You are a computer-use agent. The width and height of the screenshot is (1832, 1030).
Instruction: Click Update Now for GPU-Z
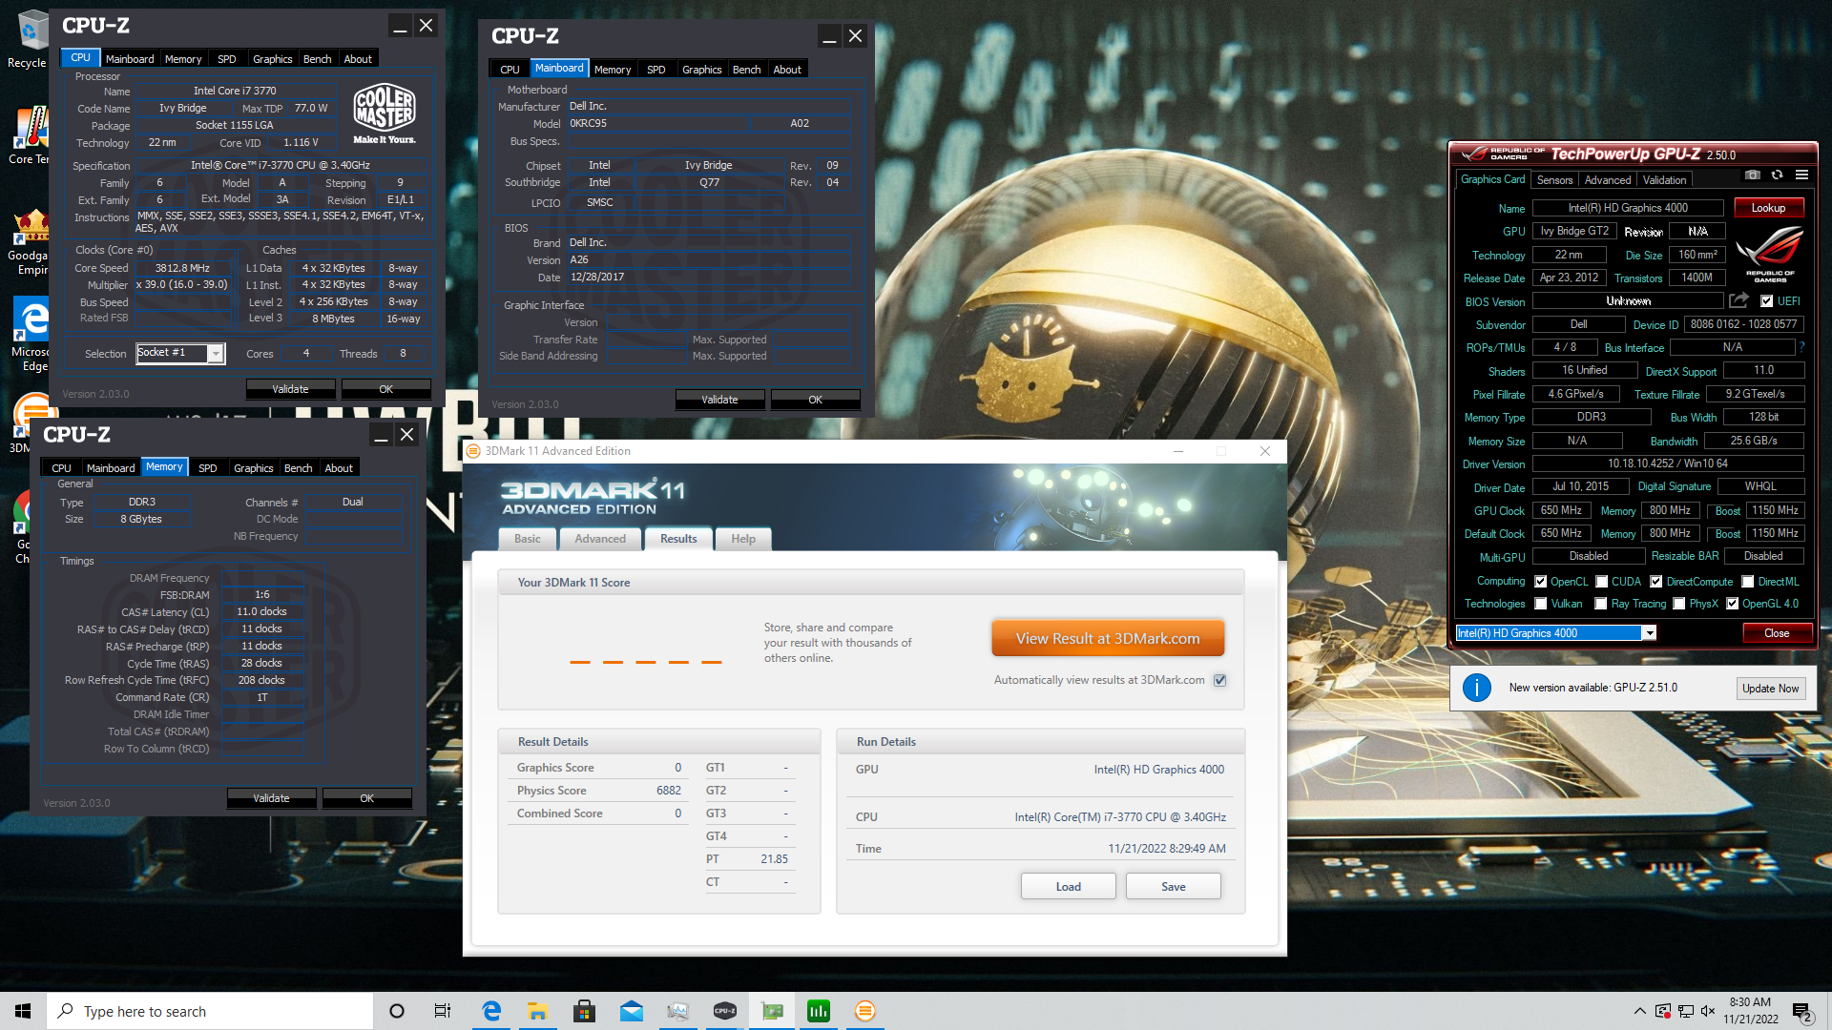pyautogui.click(x=1770, y=689)
